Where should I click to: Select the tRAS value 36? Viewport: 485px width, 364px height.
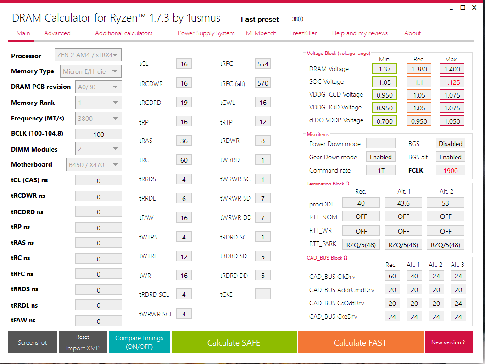pos(184,141)
